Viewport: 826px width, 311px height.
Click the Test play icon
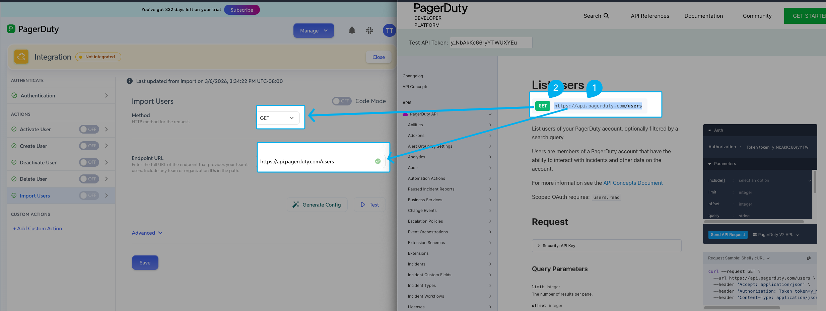363,205
